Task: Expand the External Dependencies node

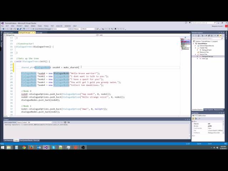Action: (x=195, y=46)
